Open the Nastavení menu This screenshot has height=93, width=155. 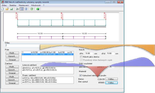coord(24,5)
